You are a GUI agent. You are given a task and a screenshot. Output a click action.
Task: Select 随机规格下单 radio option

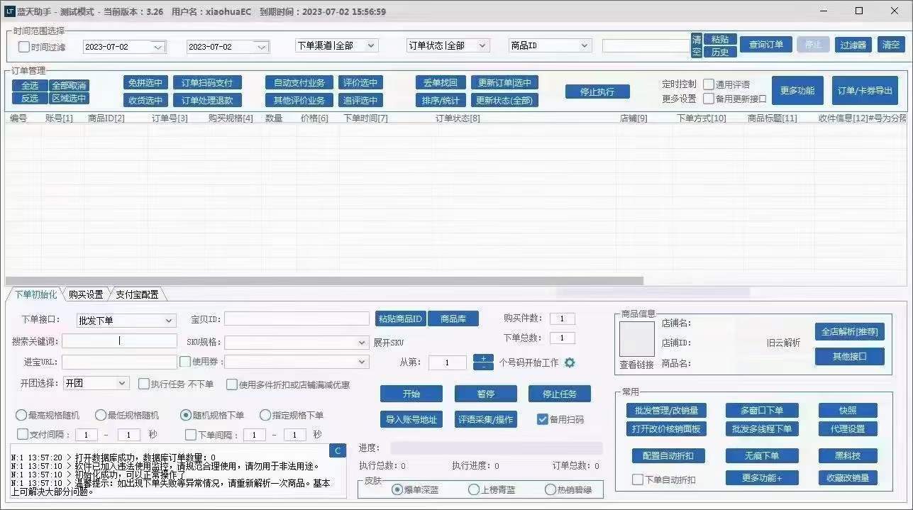tap(186, 415)
